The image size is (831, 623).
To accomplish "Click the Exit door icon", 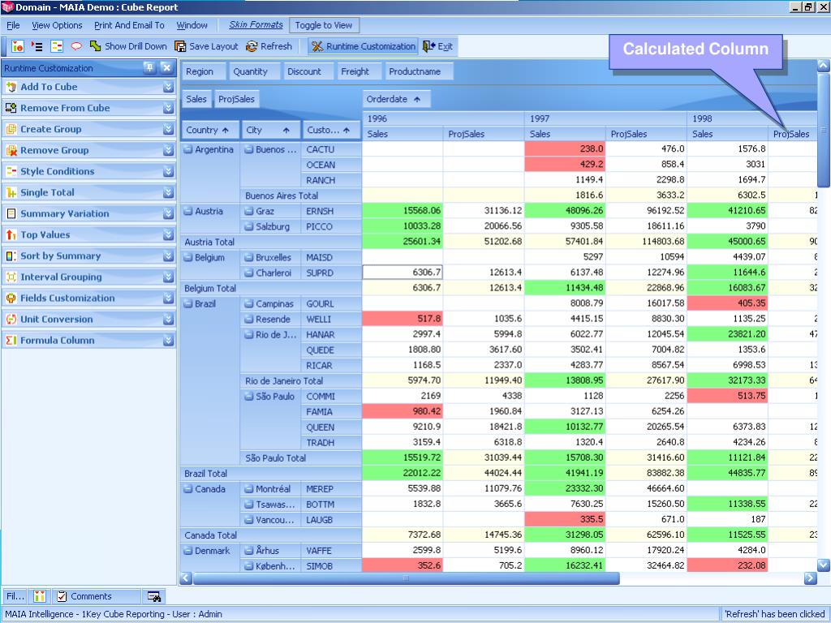I will click(x=429, y=47).
